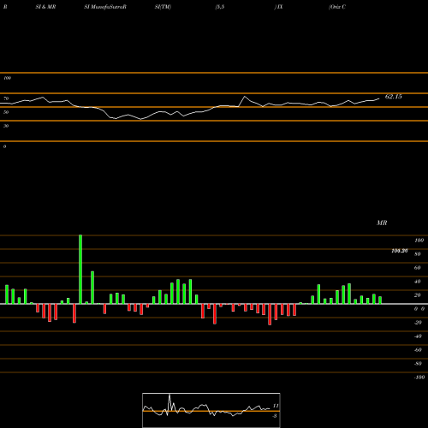The image size is (428, 428).
Task: Click the RSI axis label 50
Action: pyautogui.click(x=6, y=112)
